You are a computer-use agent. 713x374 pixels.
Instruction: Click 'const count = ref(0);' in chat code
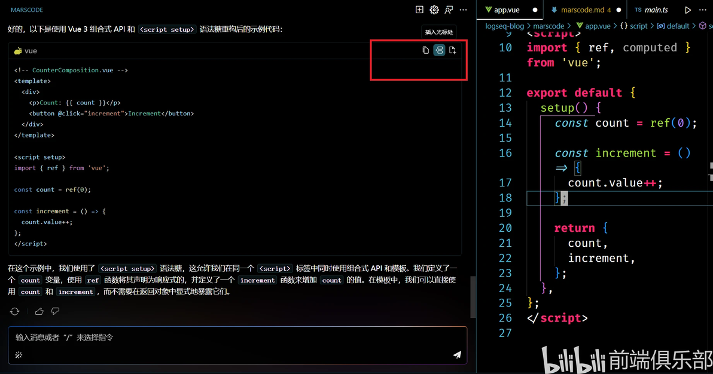click(x=52, y=189)
